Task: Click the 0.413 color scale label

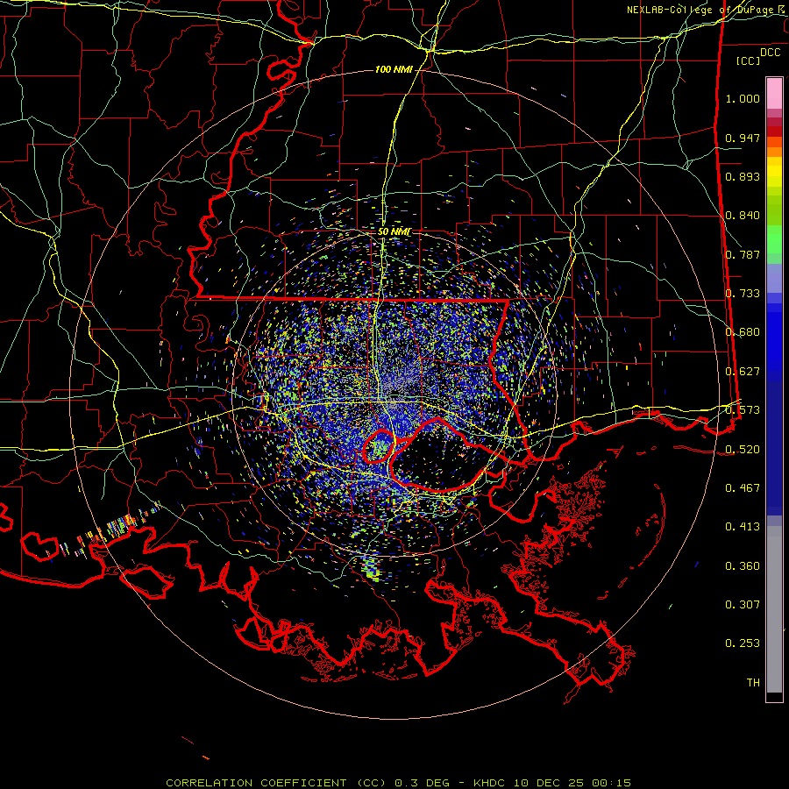Action: tap(743, 527)
